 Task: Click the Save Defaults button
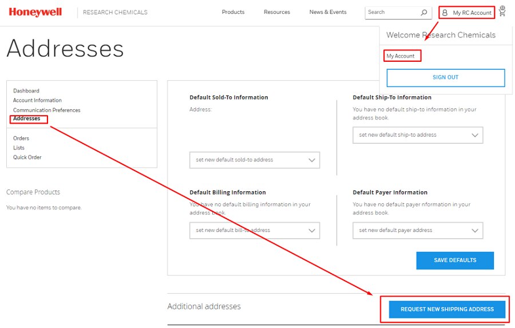tap(455, 260)
